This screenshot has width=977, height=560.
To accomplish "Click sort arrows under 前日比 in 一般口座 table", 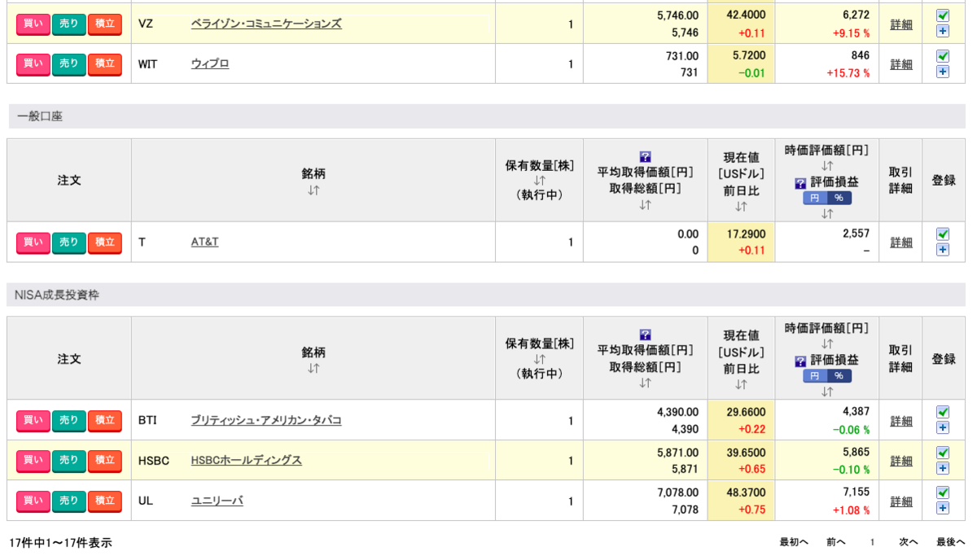I will coord(741,206).
